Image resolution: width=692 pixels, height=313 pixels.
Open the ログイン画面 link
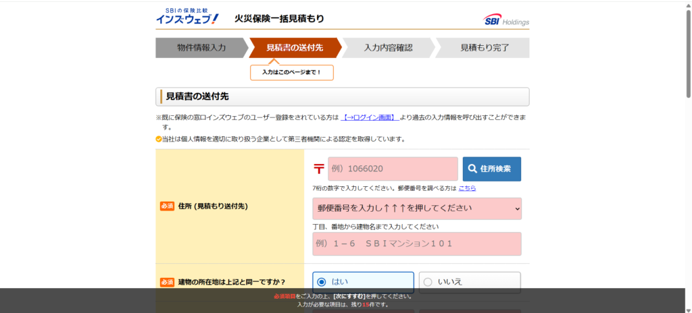[368, 117]
